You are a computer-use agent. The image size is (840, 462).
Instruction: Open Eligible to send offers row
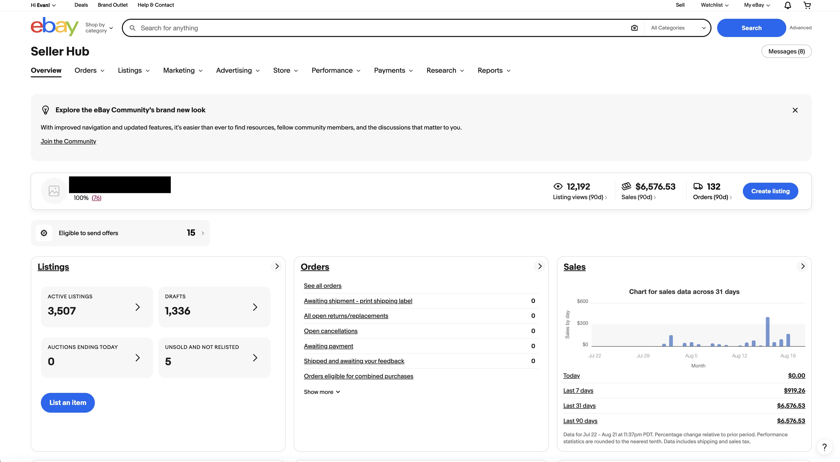(120, 233)
